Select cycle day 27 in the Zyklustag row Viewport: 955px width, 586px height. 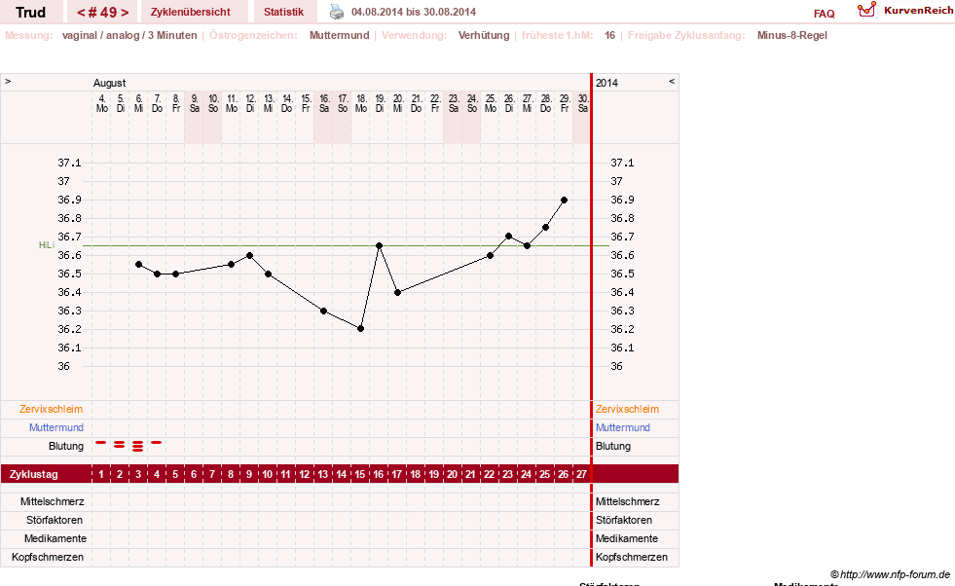pyautogui.click(x=581, y=474)
